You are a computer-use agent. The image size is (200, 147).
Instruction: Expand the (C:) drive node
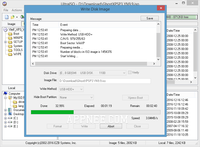point(5,118)
